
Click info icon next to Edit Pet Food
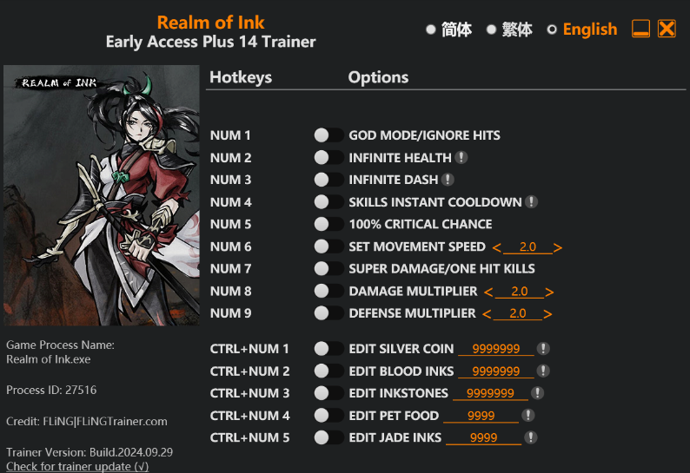(x=527, y=416)
